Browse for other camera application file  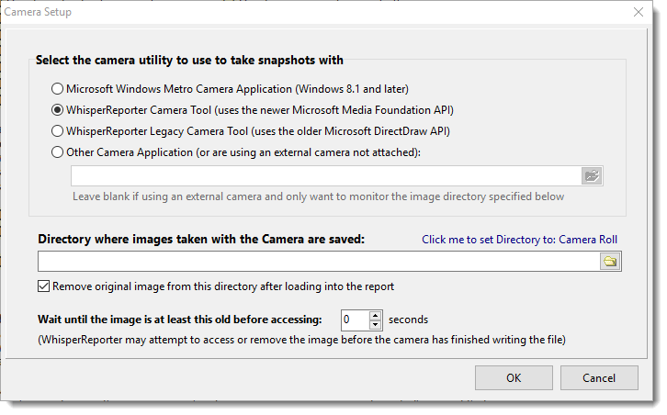click(x=592, y=175)
